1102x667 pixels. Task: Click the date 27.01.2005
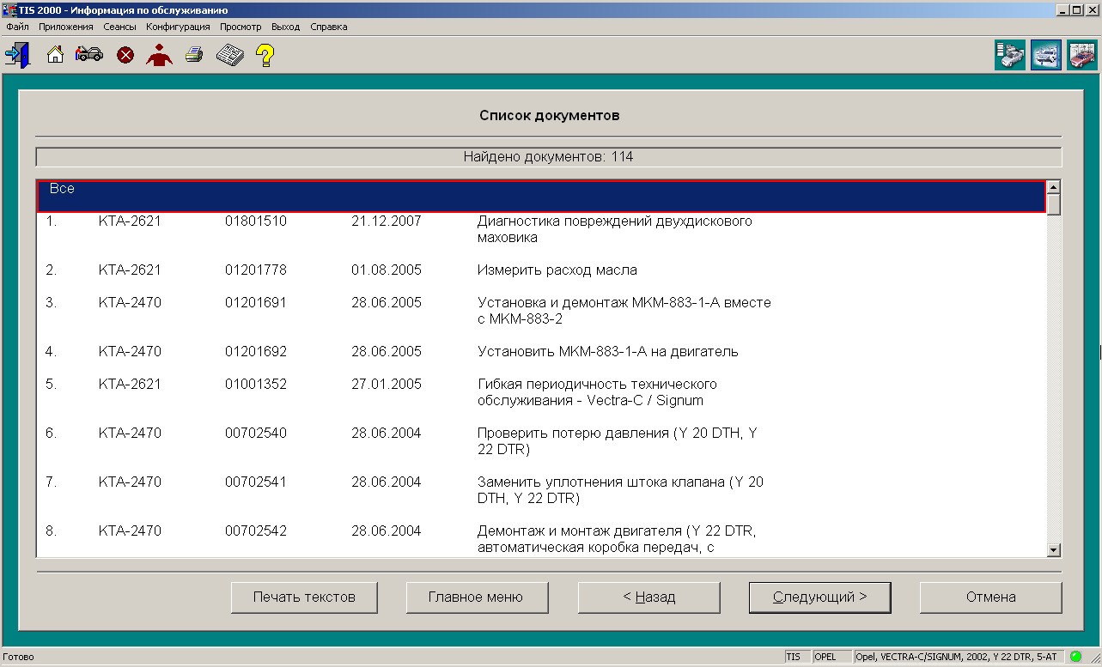(x=387, y=385)
